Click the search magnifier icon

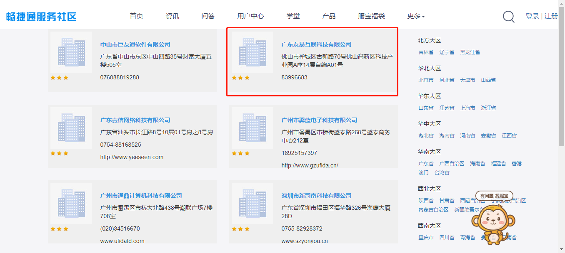[508, 17]
